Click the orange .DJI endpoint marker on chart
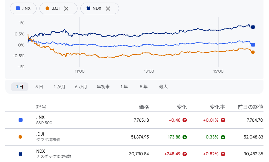This screenshot has width=269, height=162. pyautogui.click(x=253, y=52)
